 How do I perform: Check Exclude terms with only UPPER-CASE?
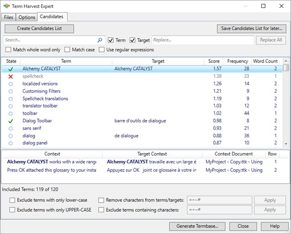click(12, 210)
